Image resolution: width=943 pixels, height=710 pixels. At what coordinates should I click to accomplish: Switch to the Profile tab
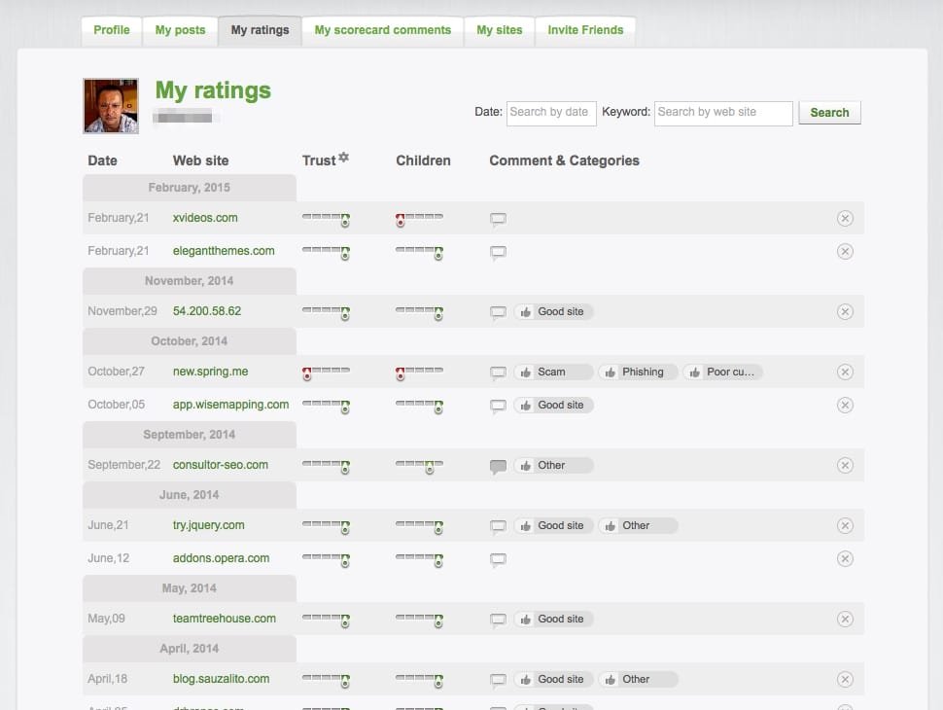point(112,30)
